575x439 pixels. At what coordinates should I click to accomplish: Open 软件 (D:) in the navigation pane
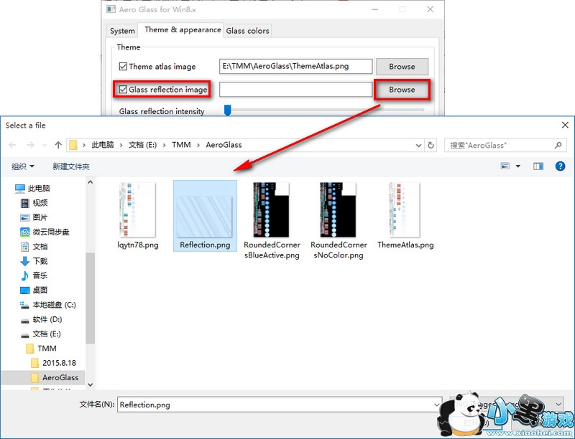(41, 319)
